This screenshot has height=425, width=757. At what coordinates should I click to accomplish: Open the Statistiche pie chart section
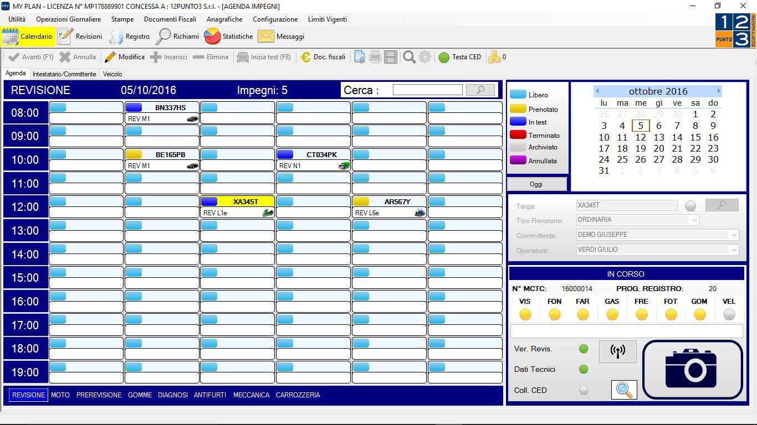[228, 37]
